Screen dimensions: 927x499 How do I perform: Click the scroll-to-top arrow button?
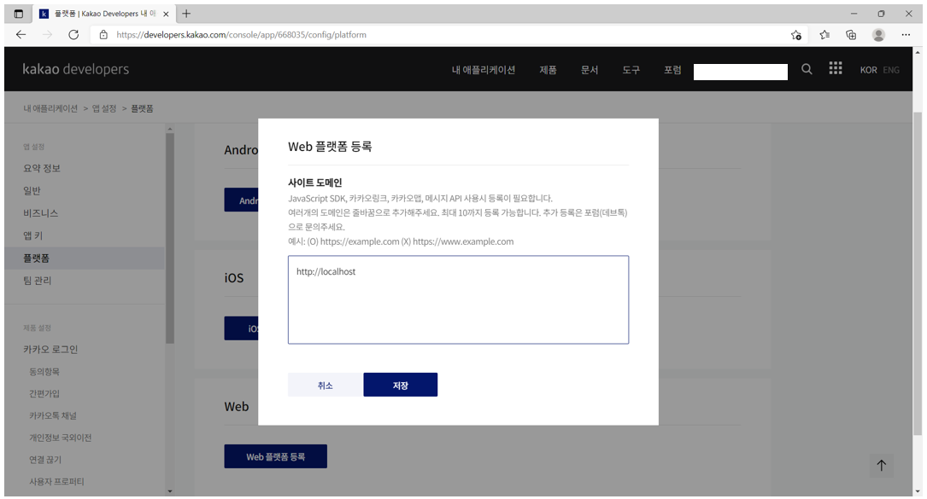[882, 466]
